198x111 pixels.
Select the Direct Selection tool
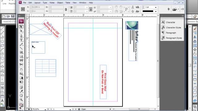pyautogui.click(x=21, y=31)
